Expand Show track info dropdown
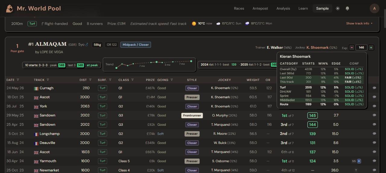Image resolution: width=386 pixels, height=173 pixels. [359, 23]
